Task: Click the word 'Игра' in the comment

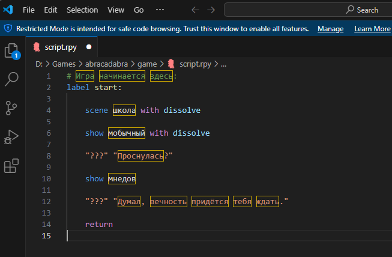Action: [85, 76]
